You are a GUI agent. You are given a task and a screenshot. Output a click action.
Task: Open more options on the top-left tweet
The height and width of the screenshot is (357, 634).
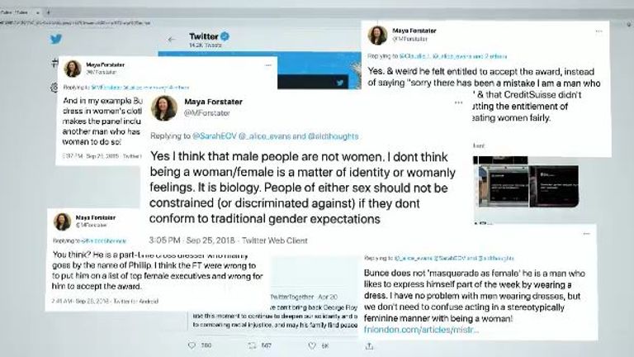(268, 64)
